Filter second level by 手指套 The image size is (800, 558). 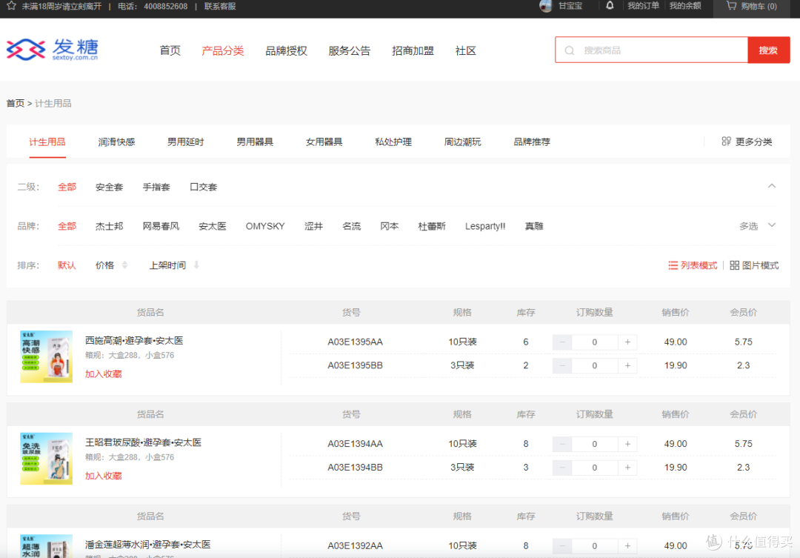point(156,187)
